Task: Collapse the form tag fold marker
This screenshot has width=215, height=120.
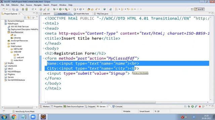Action: [43, 58]
